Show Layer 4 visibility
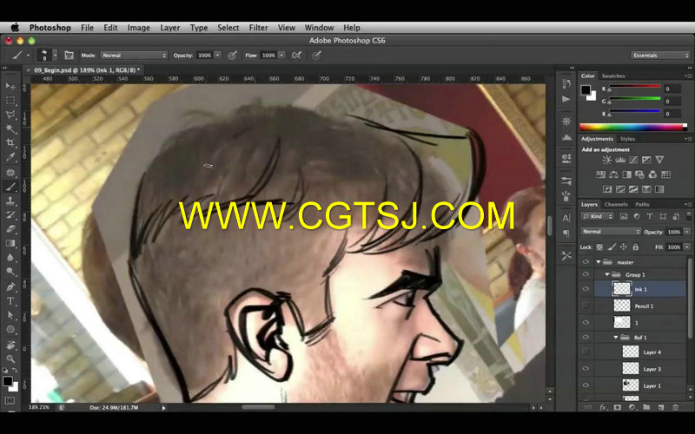695x434 pixels. tap(586, 352)
